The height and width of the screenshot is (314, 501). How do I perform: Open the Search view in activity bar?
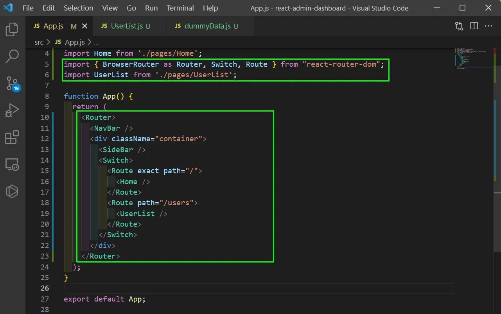click(x=12, y=57)
